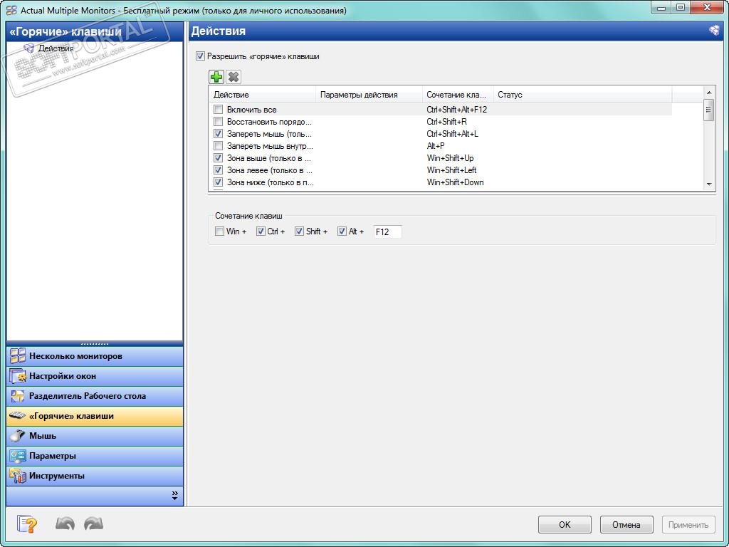The width and height of the screenshot is (729, 547).
Task: Uncheck Запереть мышь (толь... row checkbox
Action: point(218,134)
